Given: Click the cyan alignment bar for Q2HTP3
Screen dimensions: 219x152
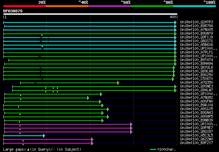Looking at the screenshot, I should pos(89,22).
